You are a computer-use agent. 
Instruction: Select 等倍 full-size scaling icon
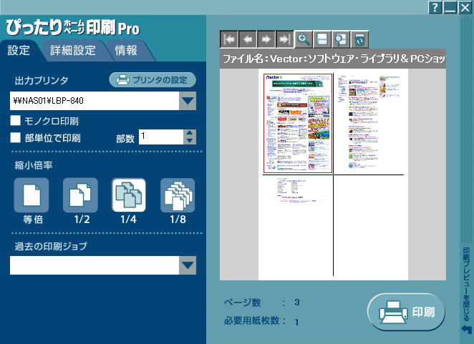(32, 195)
